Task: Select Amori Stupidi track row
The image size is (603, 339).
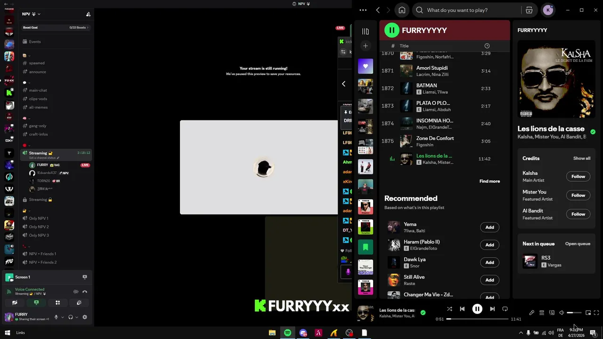Action: pos(444,71)
